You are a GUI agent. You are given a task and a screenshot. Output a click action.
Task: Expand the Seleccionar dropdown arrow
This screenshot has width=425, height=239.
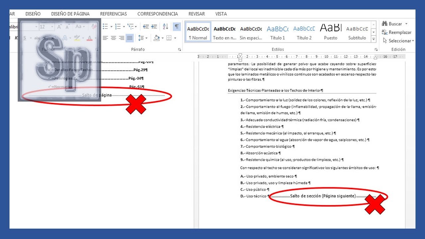point(413,41)
